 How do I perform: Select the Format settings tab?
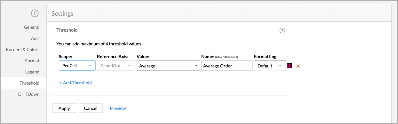point(32,61)
